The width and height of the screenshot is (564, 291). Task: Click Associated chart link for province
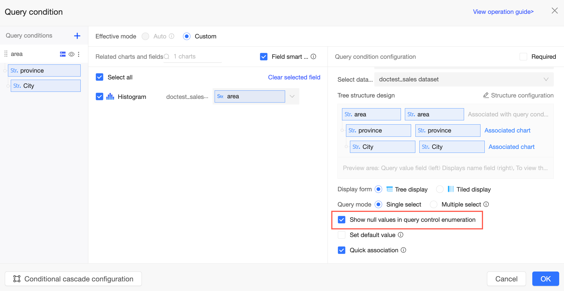(x=507, y=130)
